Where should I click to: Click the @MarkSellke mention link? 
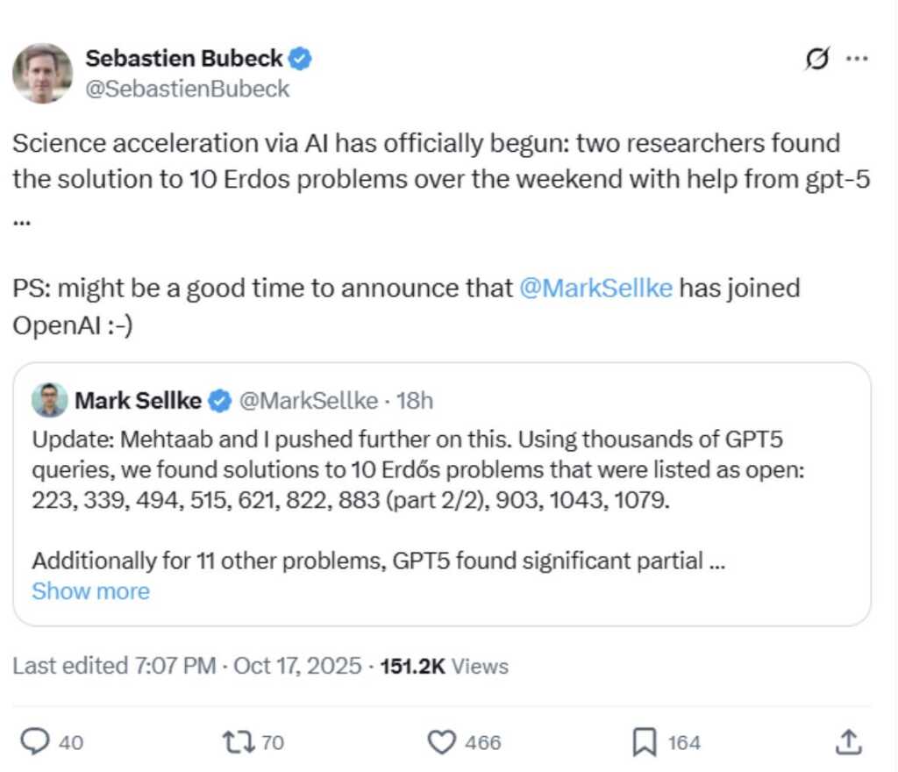point(595,289)
